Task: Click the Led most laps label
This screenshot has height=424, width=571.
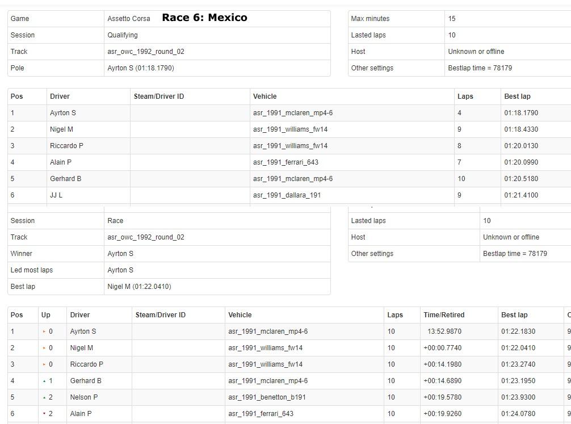Action: (x=31, y=270)
